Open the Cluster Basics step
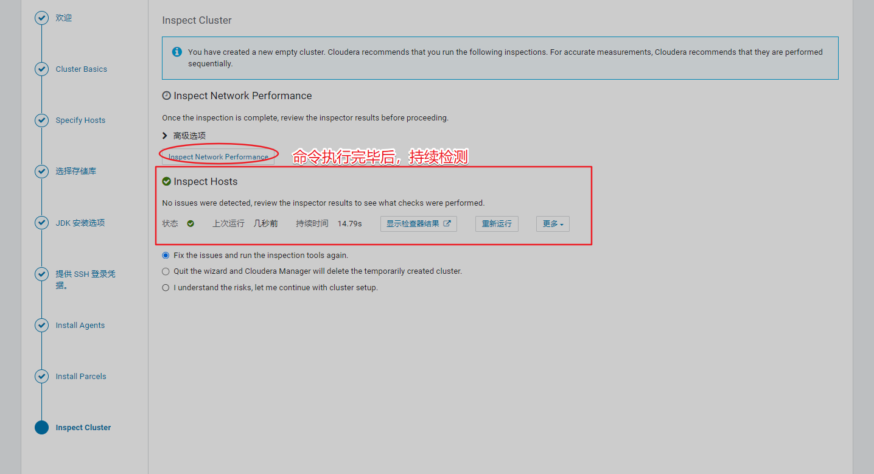 pos(82,69)
